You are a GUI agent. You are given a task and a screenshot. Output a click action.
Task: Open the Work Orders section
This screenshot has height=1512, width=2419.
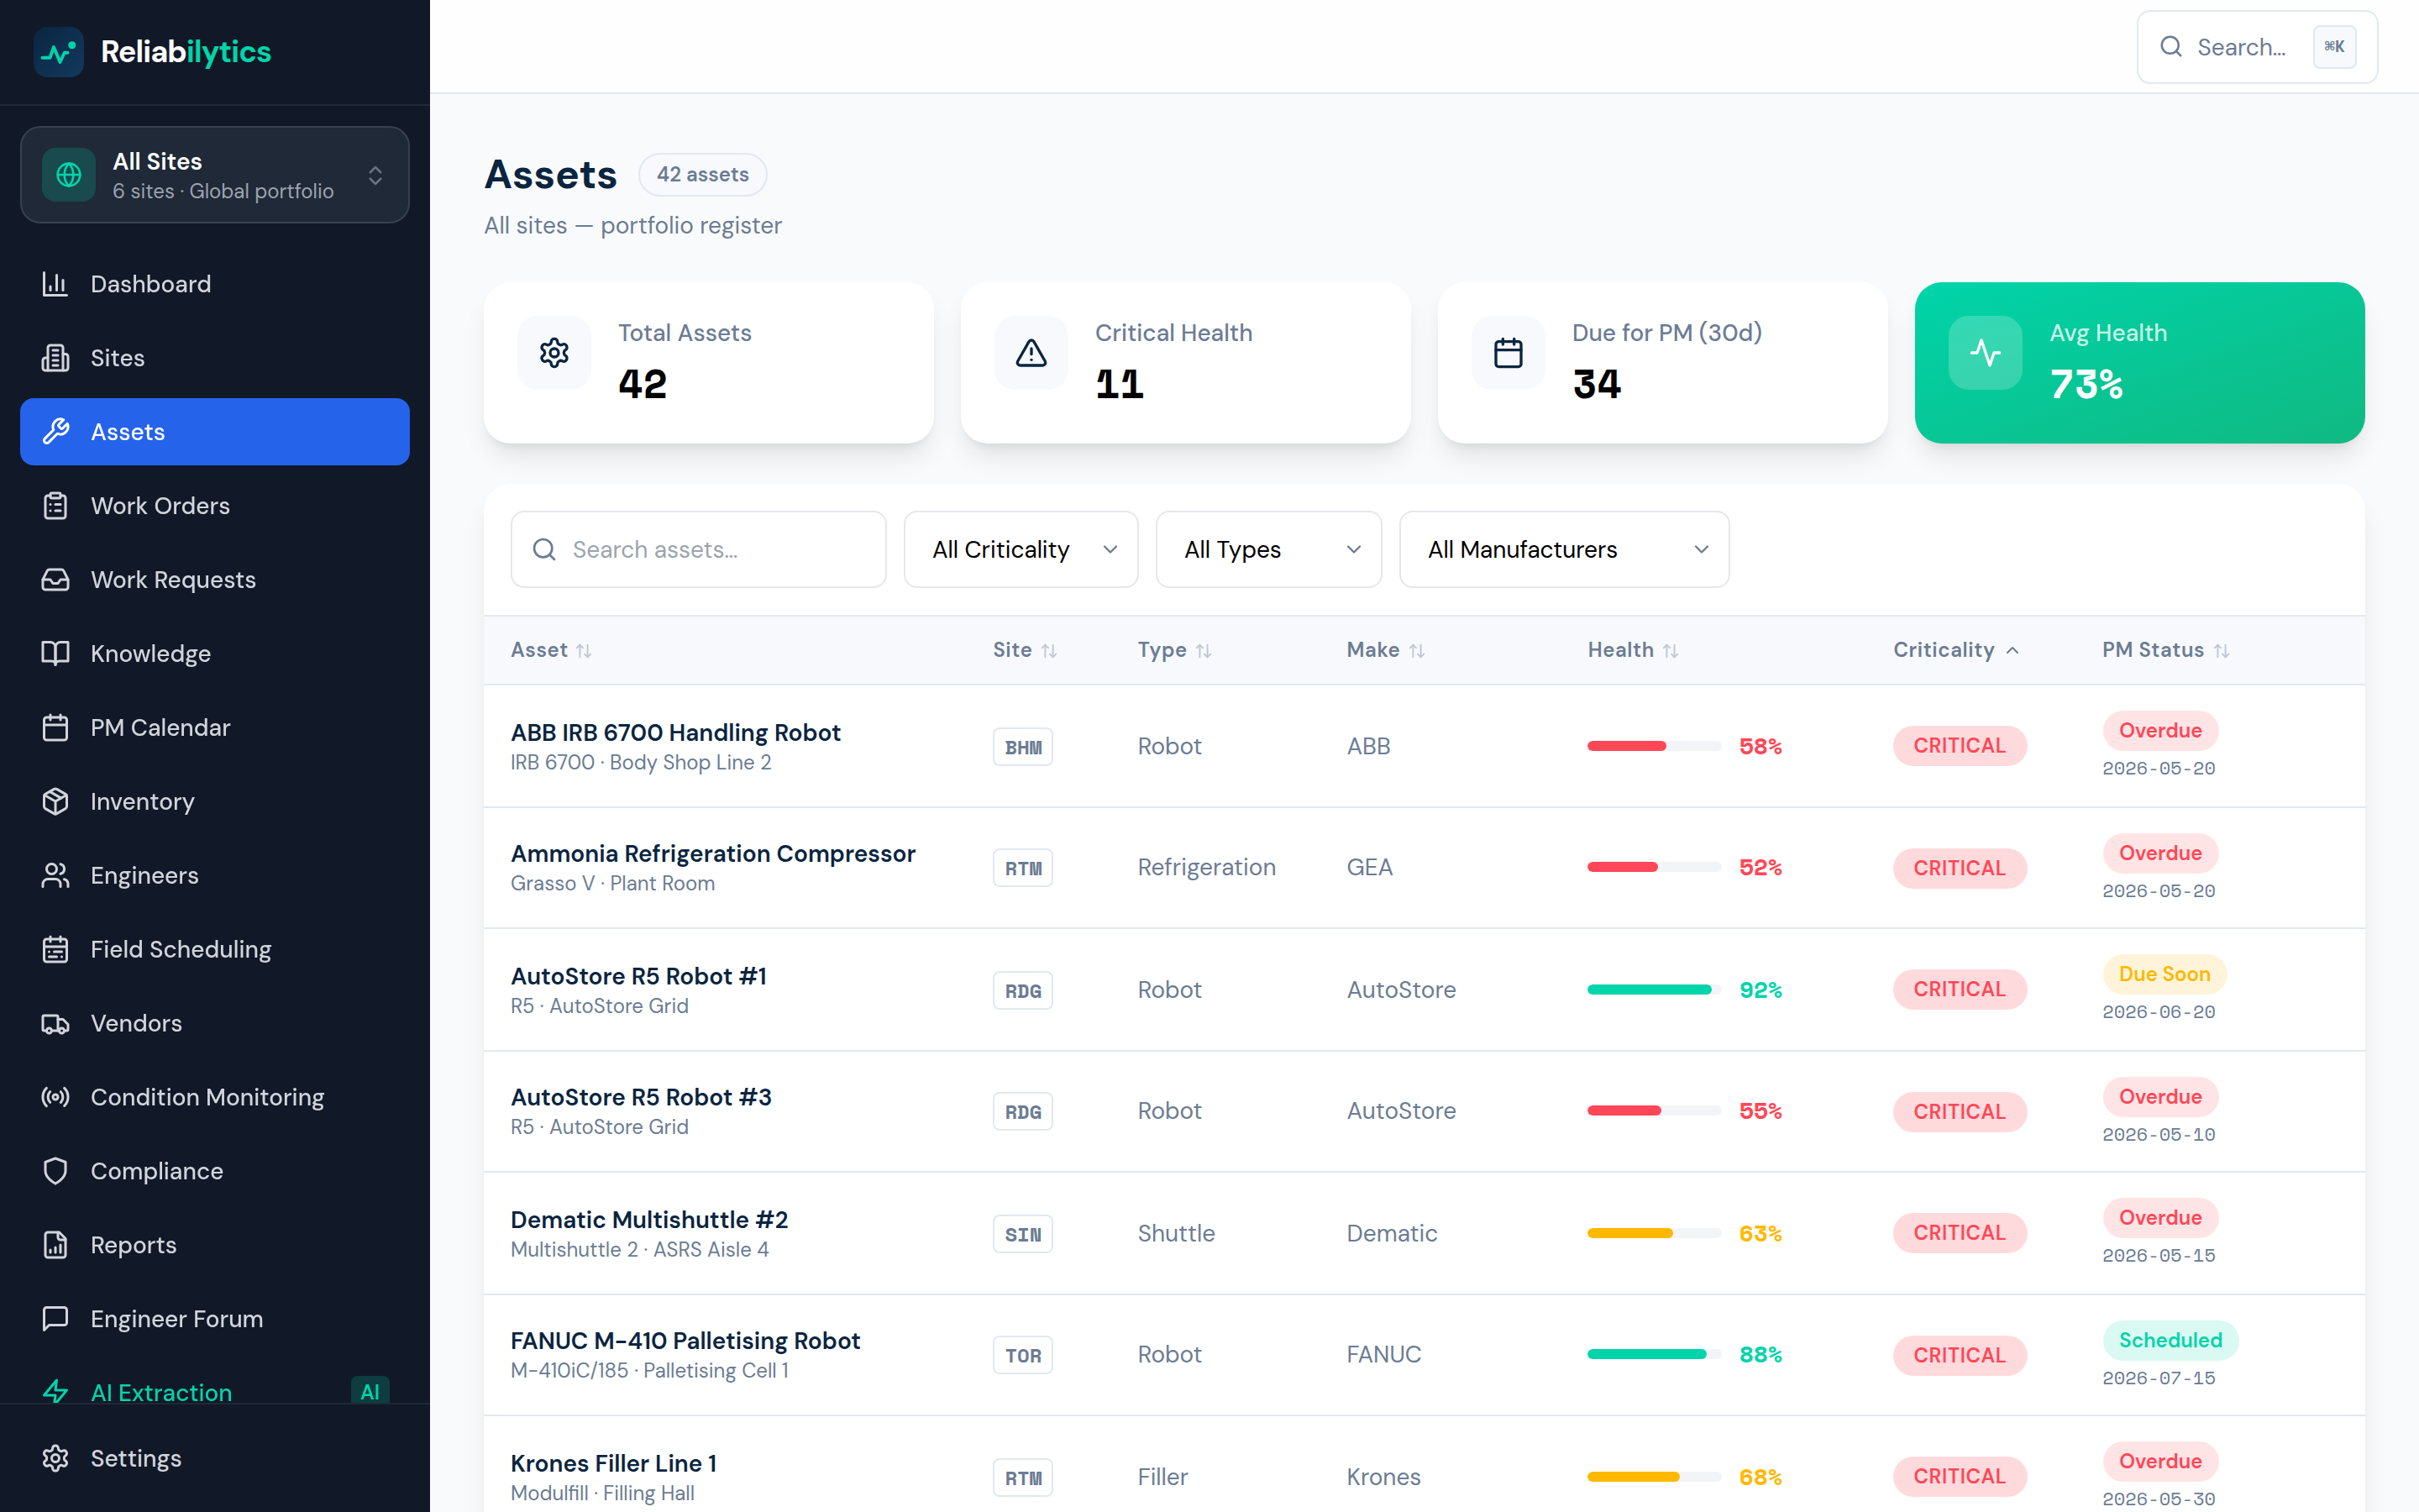[215, 506]
